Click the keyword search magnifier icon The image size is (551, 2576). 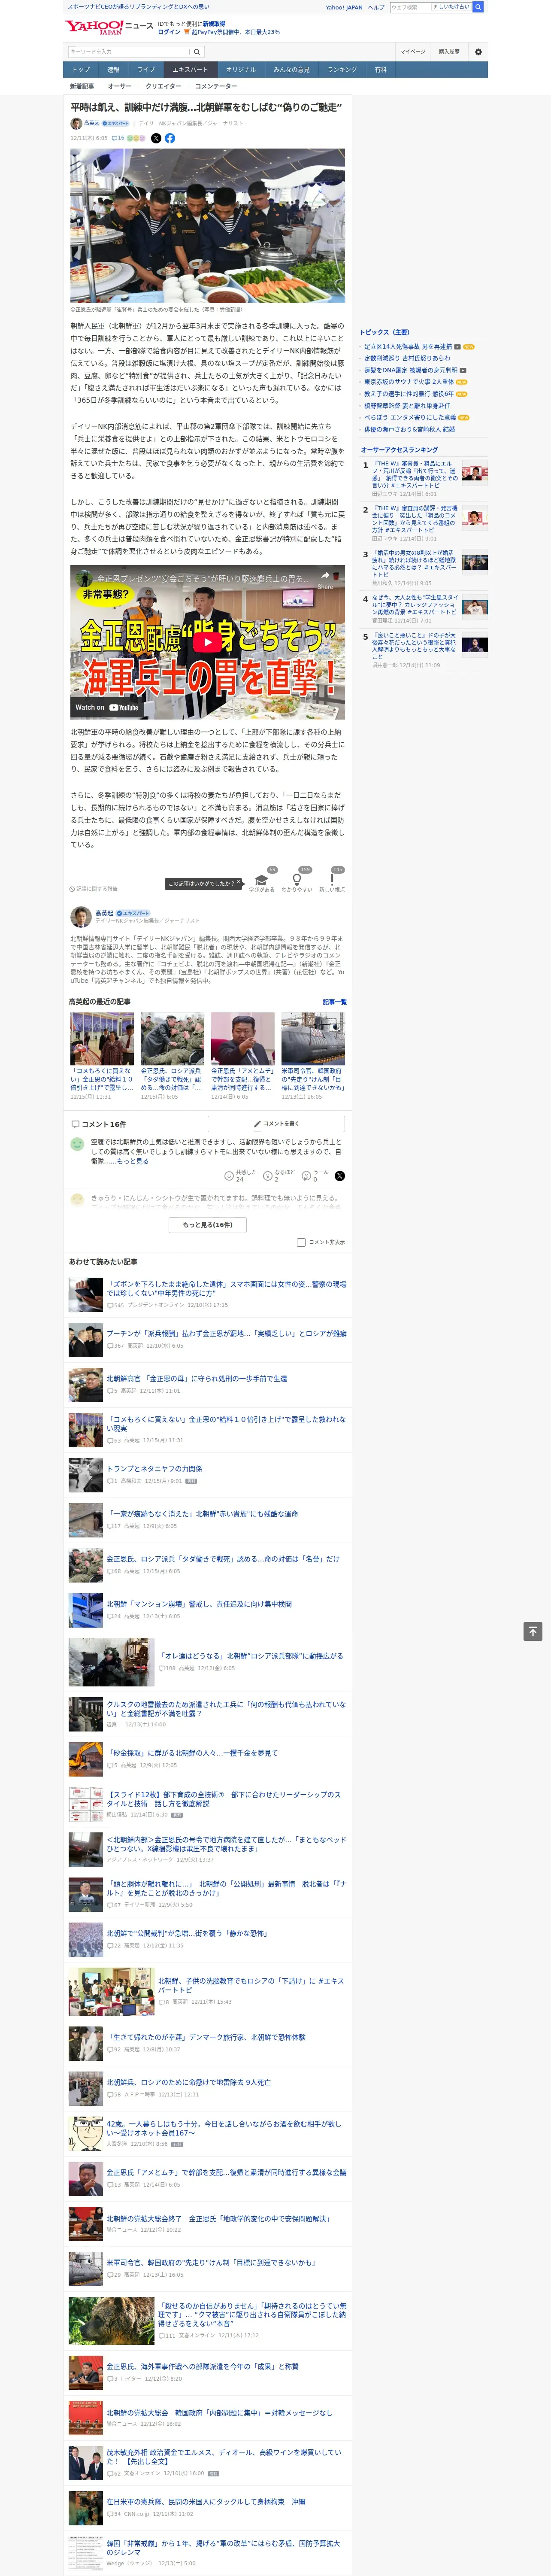coord(197,52)
